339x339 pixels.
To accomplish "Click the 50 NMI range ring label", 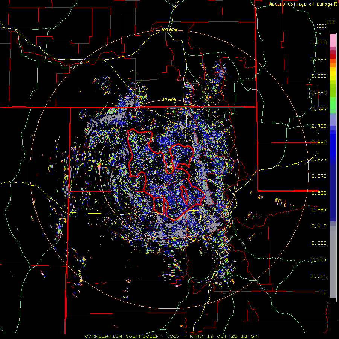I will [x=169, y=100].
